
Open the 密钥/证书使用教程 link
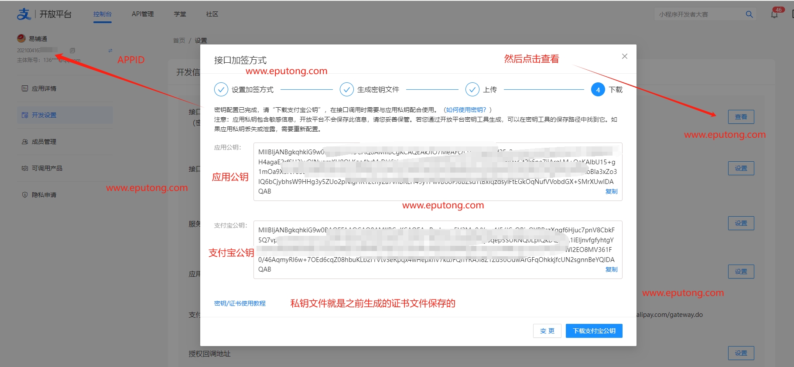pyautogui.click(x=240, y=303)
